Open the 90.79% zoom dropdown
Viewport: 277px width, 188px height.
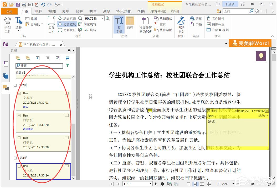pos(102,18)
